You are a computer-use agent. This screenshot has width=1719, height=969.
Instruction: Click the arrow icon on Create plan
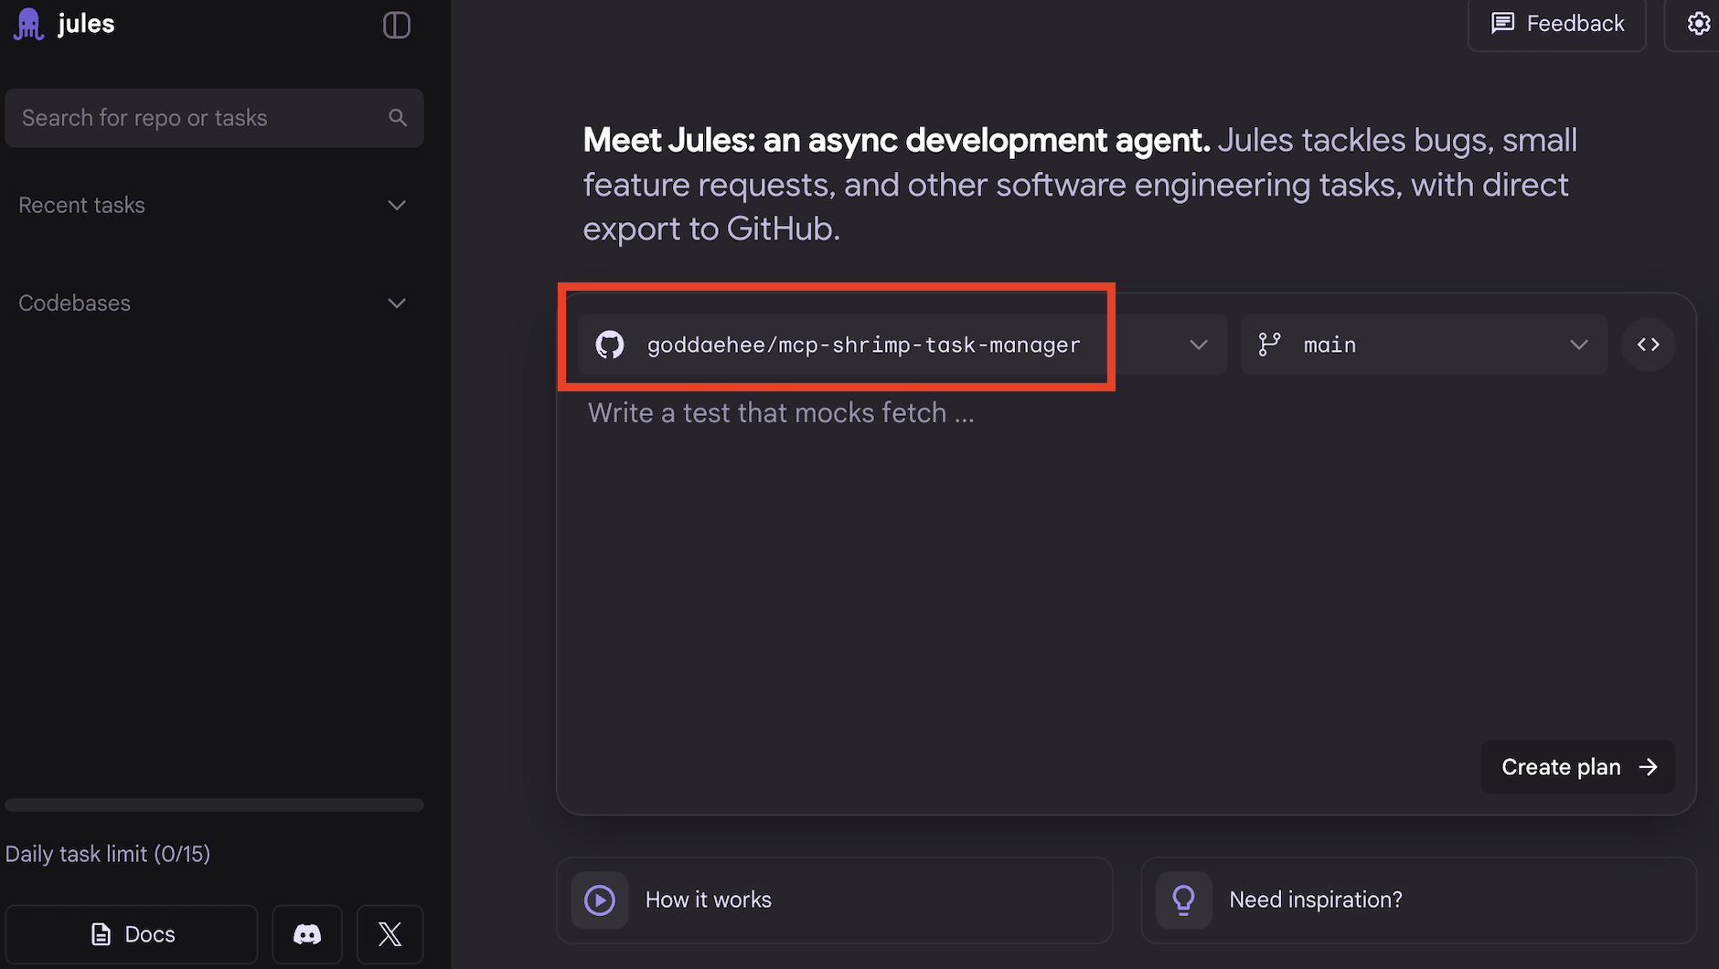[1648, 767]
